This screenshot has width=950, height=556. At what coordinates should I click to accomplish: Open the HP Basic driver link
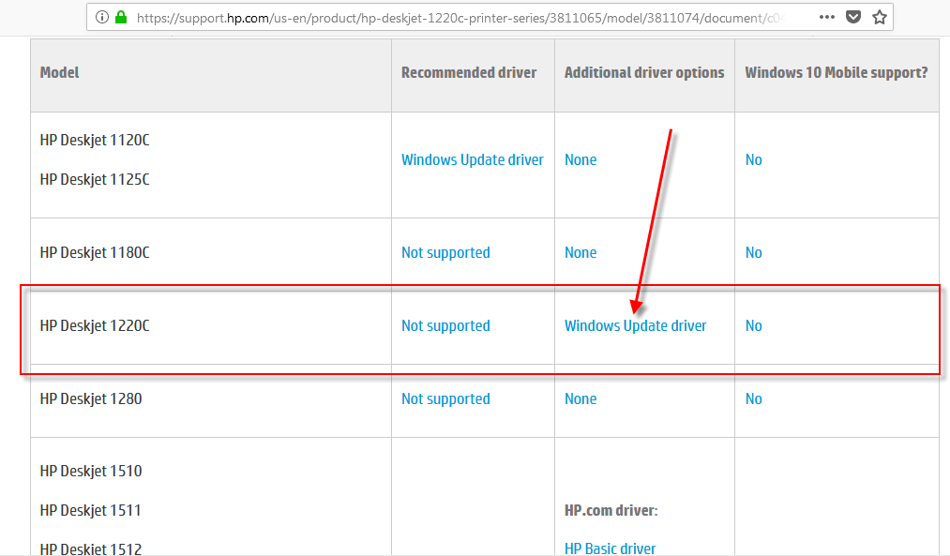[611, 548]
